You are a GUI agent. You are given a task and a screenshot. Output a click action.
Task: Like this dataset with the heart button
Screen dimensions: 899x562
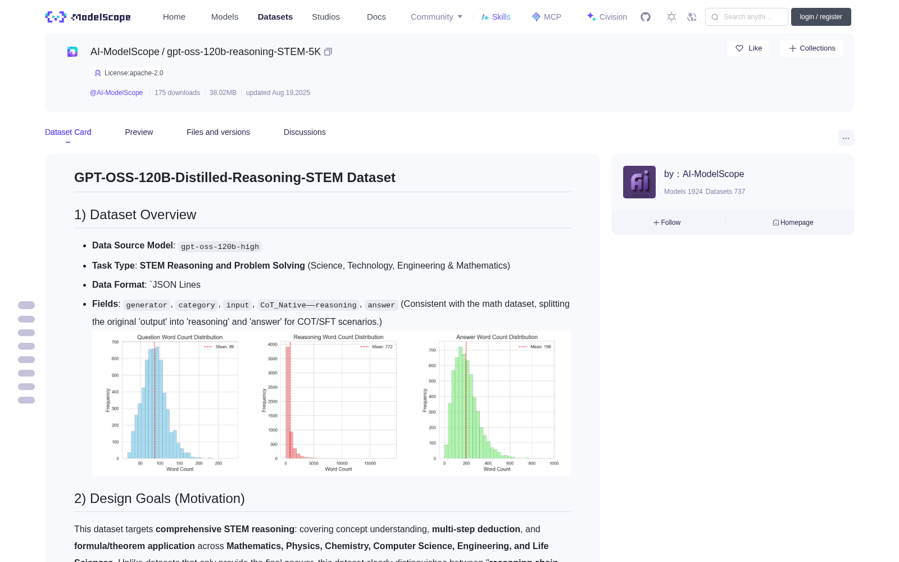(748, 48)
